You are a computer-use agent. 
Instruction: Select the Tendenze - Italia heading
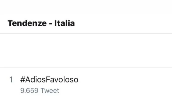click(41, 23)
